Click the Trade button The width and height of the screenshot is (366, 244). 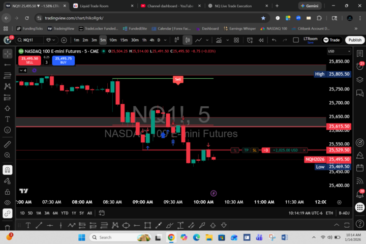tap(331, 40)
